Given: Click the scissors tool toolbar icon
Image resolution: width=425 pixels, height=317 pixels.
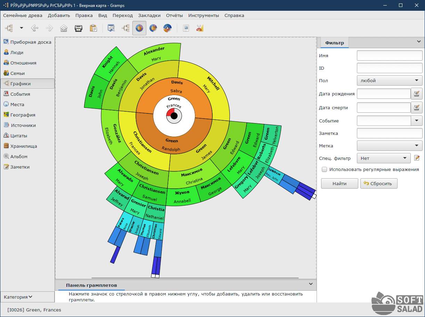Looking at the screenshot, I should [199, 28].
